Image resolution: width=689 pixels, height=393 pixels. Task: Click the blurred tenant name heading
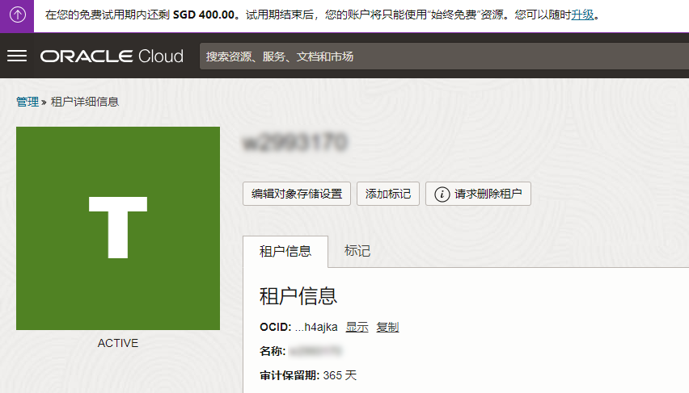tap(295, 144)
